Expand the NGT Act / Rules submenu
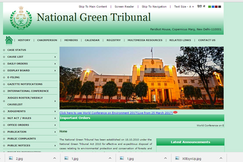 pos(55,118)
